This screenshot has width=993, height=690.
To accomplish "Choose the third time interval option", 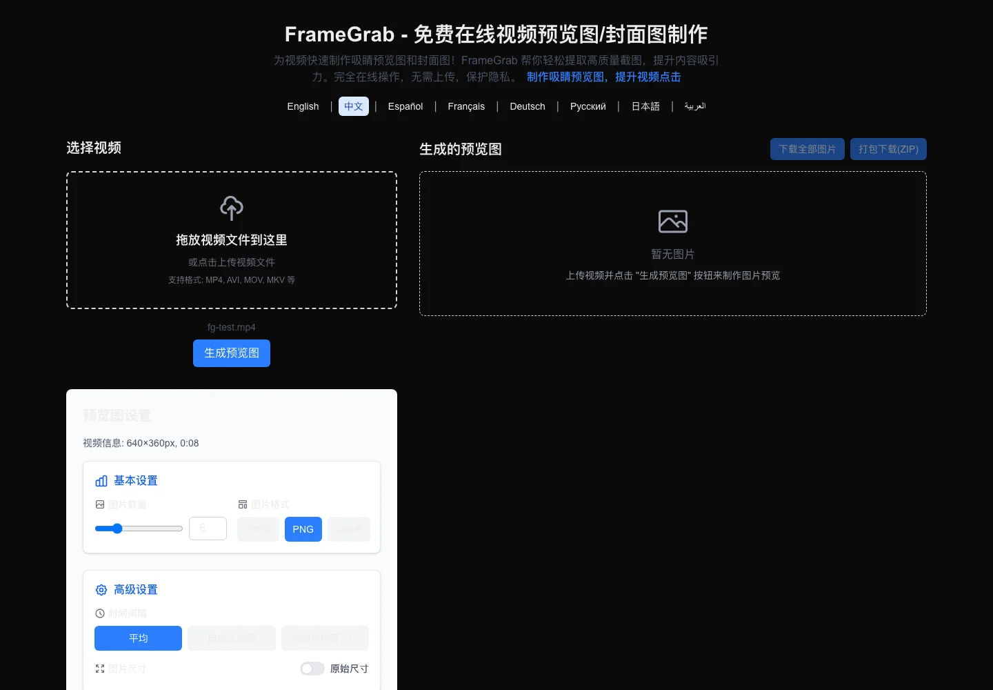I will (325, 638).
